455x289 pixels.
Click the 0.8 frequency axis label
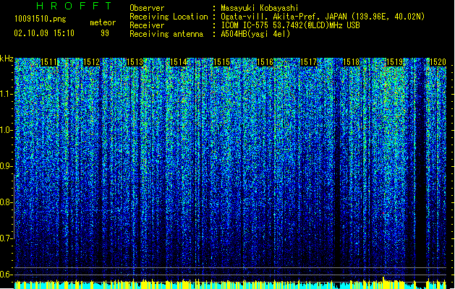tap(7, 202)
